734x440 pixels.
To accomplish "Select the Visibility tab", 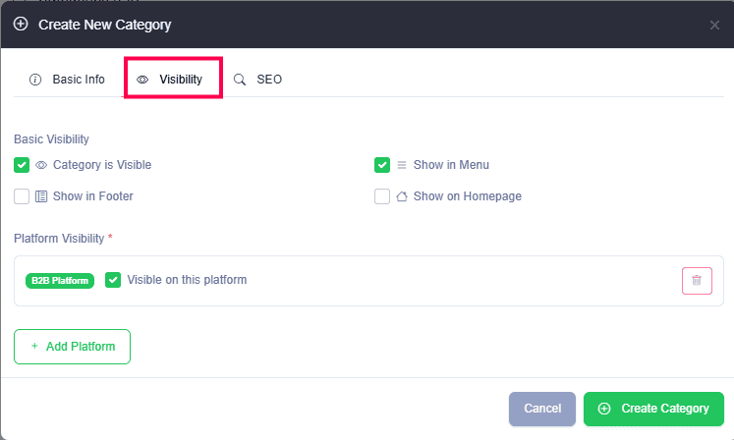I will [x=173, y=80].
